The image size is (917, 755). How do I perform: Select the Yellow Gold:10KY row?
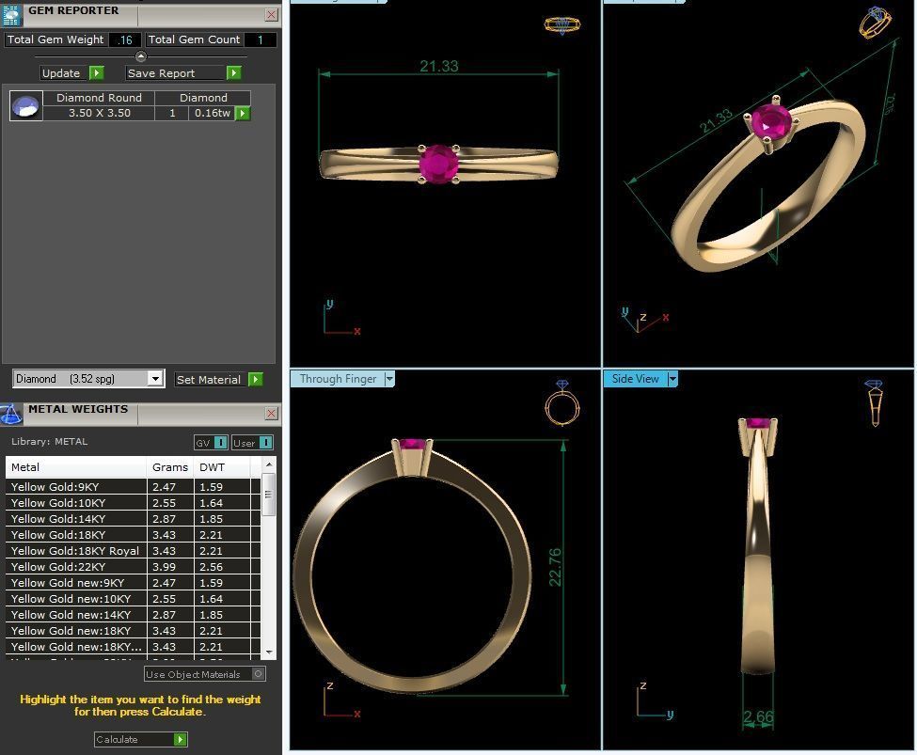coord(133,503)
